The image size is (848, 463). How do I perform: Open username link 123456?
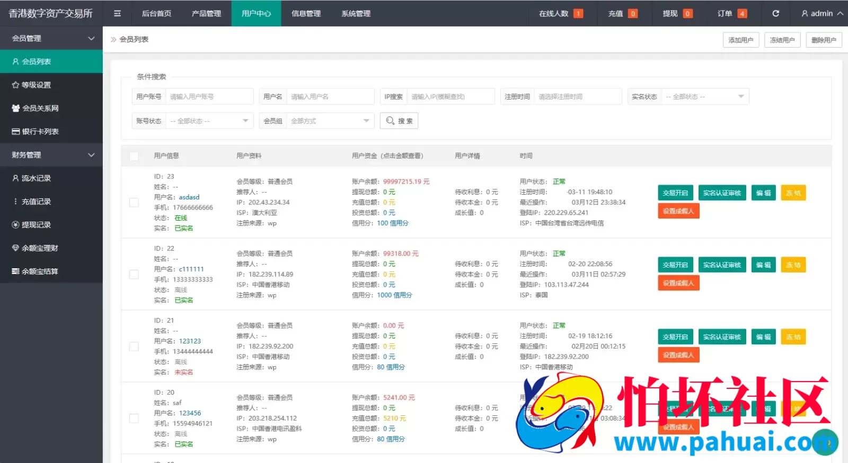[190, 413]
